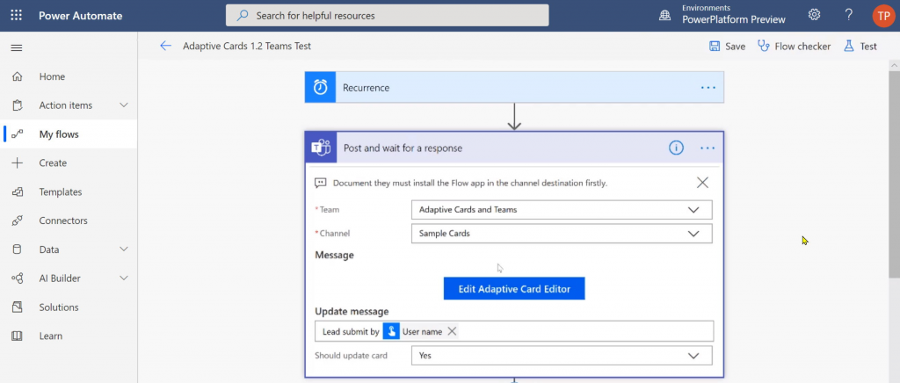
Task: Open the Should update card dropdown
Action: (562, 356)
